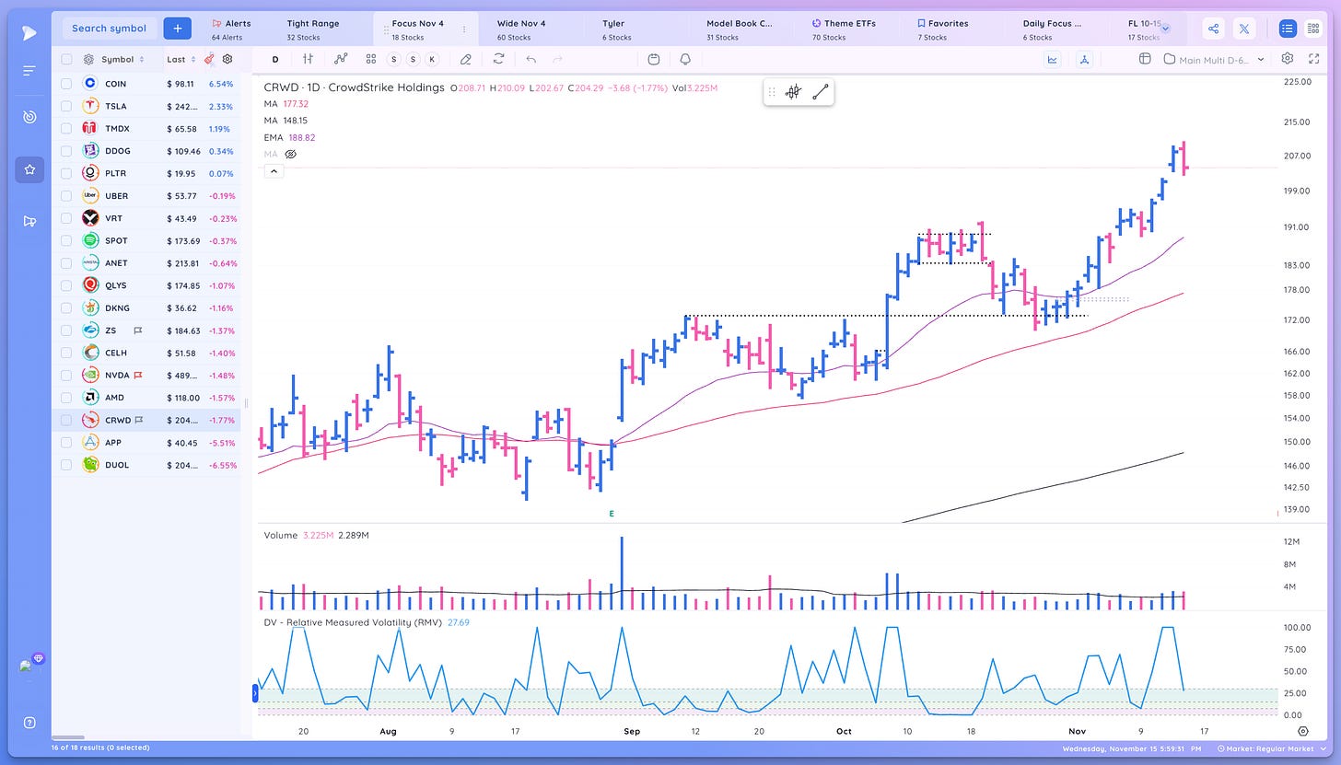Check the select-all checkbox in watchlist header
Viewport: 1341px width, 765px height.
(x=66, y=59)
